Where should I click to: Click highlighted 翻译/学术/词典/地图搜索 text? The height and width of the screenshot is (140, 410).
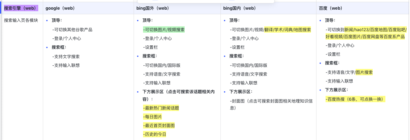pyautogui.click(x=287, y=30)
